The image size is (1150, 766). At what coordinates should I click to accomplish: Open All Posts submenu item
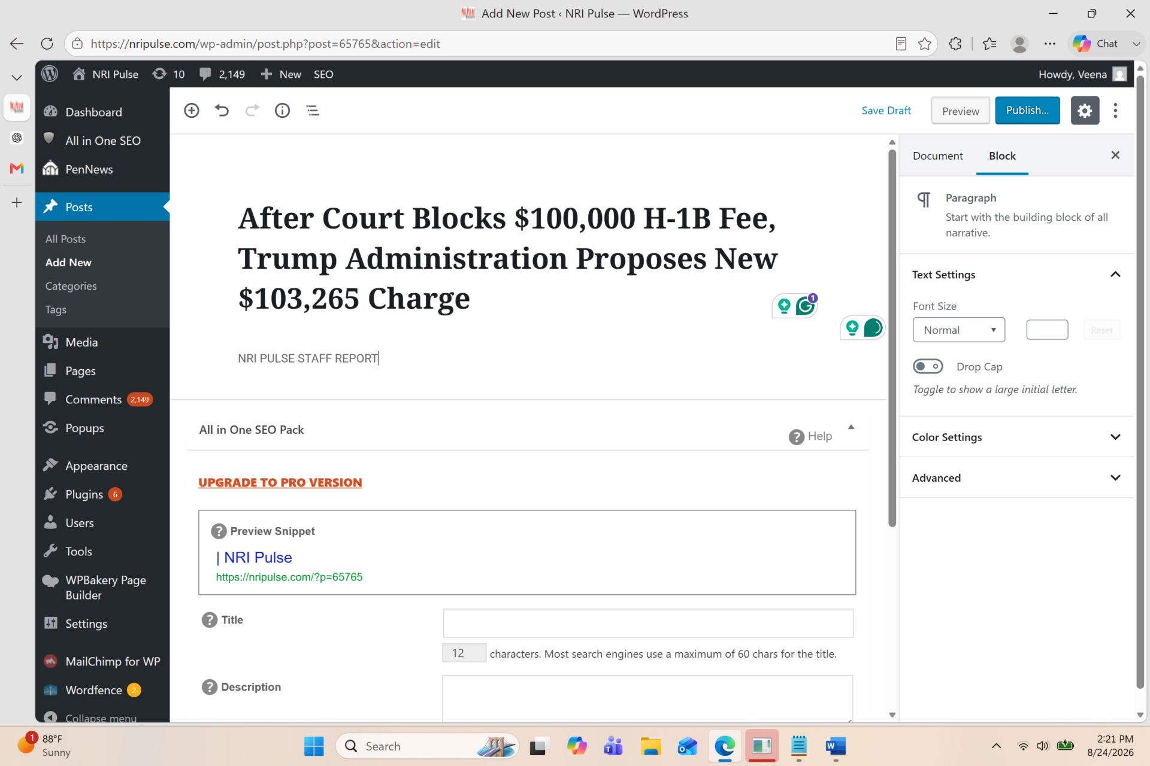[65, 239]
